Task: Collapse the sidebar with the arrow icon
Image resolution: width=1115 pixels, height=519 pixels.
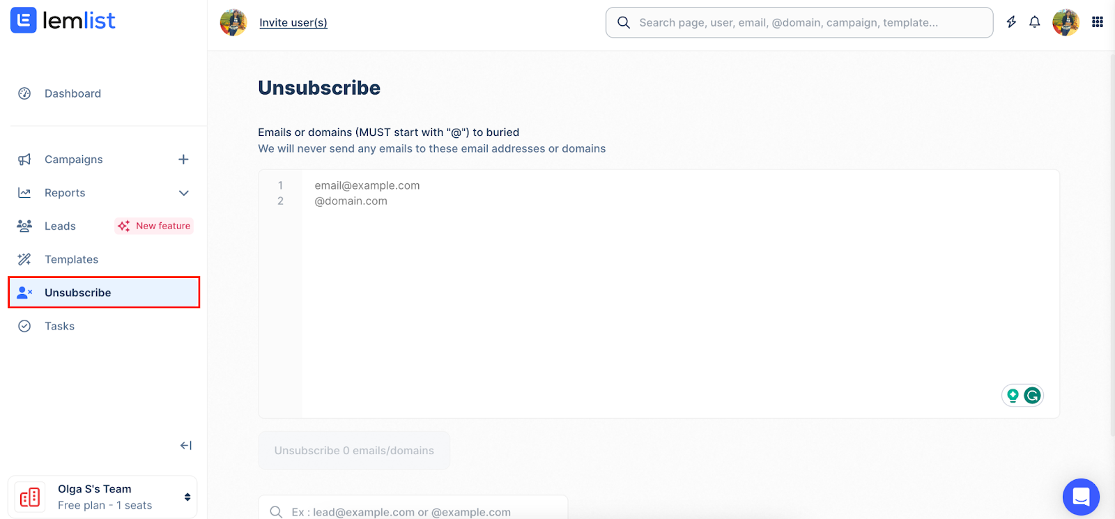Action: coord(185,445)
